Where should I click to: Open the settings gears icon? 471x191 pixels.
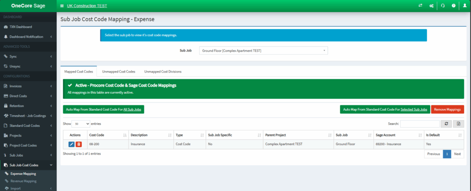pyautogui.click(x=431, y=6)
